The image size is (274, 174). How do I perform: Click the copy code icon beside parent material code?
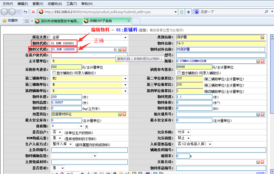(x=115, y=50)
